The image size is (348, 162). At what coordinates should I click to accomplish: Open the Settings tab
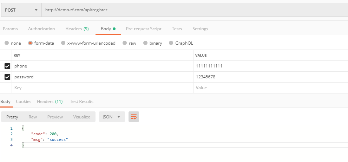(x=200, y=29)
